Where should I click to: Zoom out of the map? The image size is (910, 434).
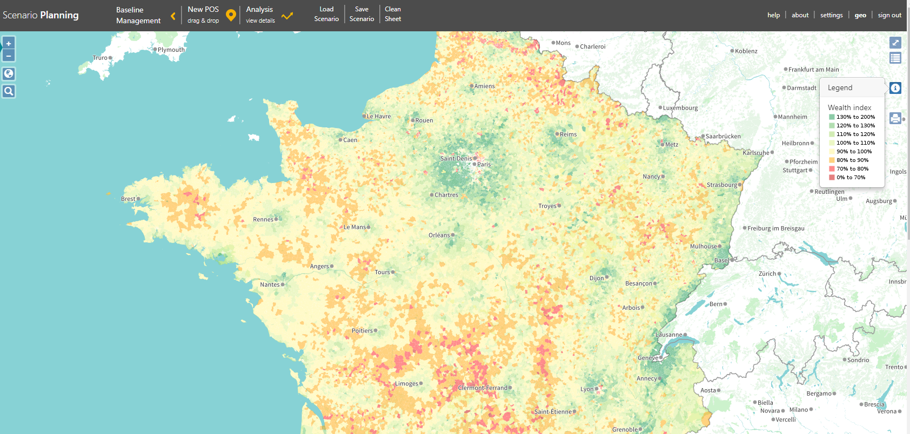(9, 56)
